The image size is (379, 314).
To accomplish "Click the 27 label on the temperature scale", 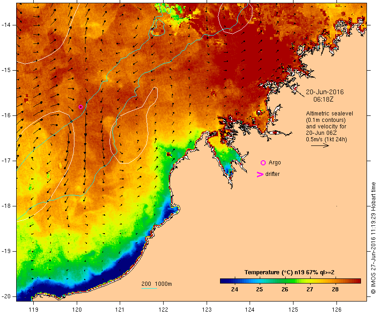I will pyautogui.click(x=310, y=290).
